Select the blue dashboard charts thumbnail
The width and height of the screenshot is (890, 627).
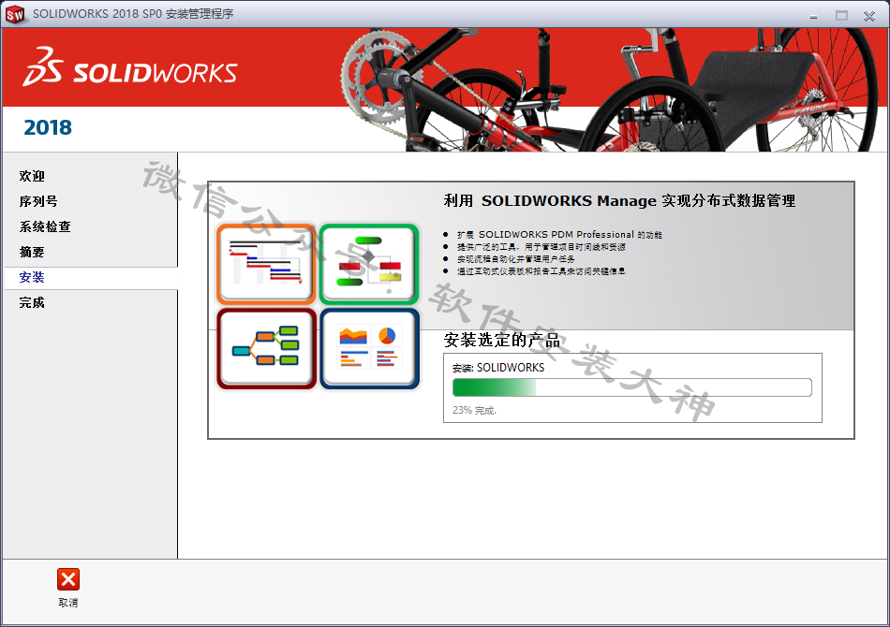369,348
